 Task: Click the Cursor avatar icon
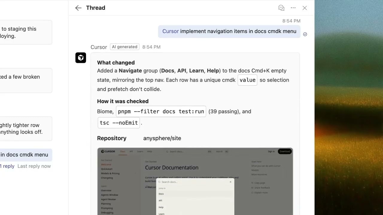[x=81, y=58]
